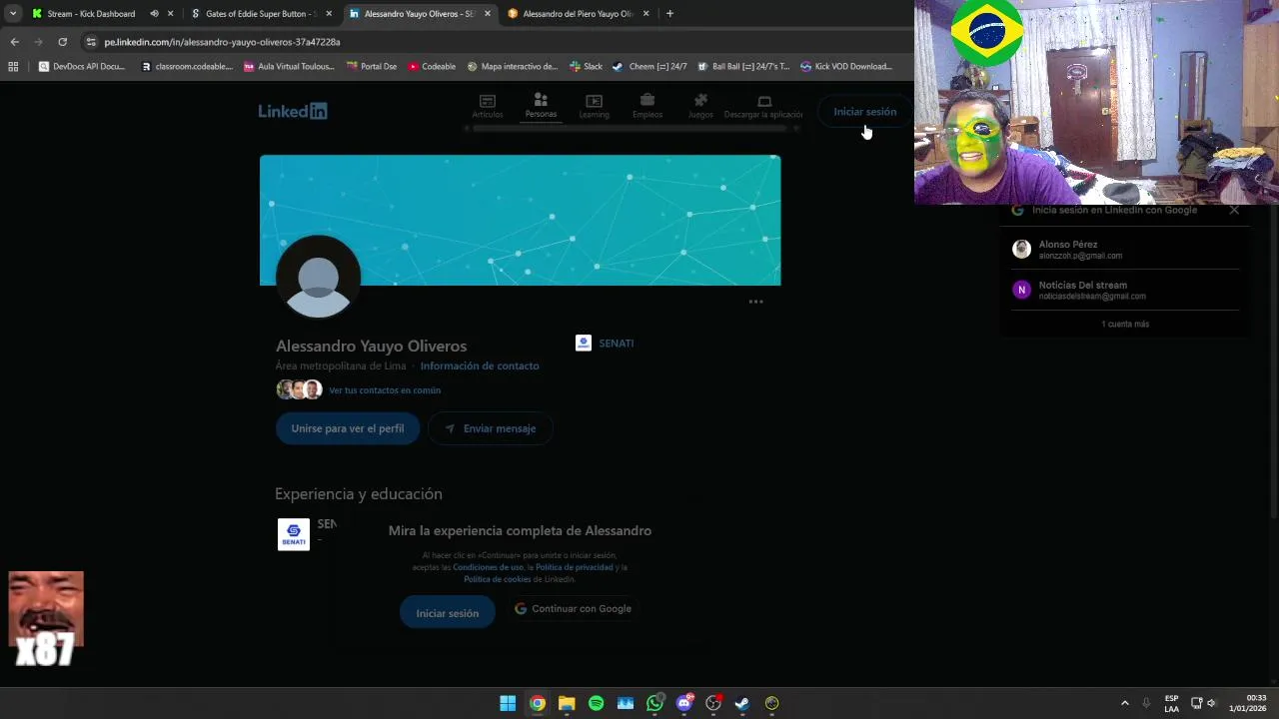The image size is (1279, 719).
Task: Open the Condiciones de uso link
Action: [x=489, y=567]
